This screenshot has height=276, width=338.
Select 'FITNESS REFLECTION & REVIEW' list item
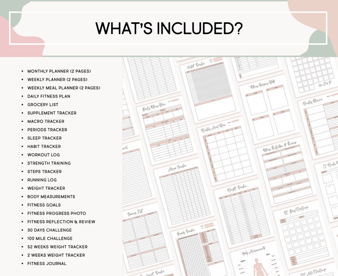(x=61, y=222)
